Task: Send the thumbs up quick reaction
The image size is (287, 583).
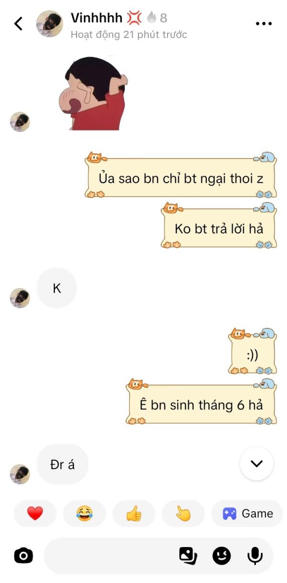Action: point(134,513)
